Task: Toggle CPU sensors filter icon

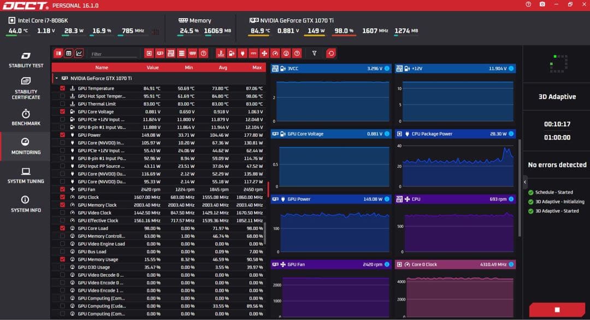Action: (149, 54)
